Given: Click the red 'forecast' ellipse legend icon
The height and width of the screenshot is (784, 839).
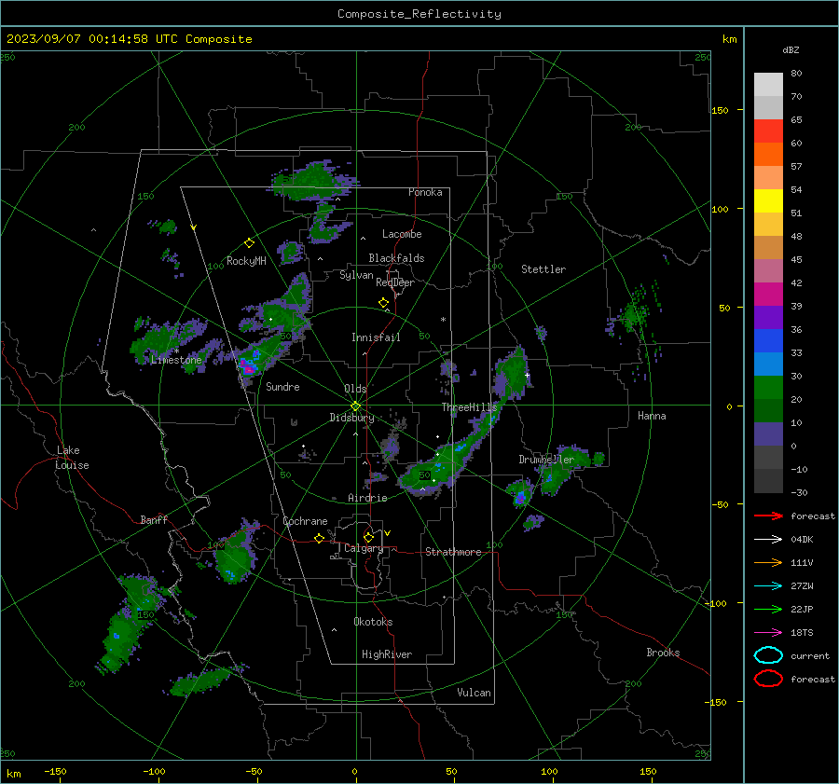Looking at the screenshot, I should click(768, 679).
